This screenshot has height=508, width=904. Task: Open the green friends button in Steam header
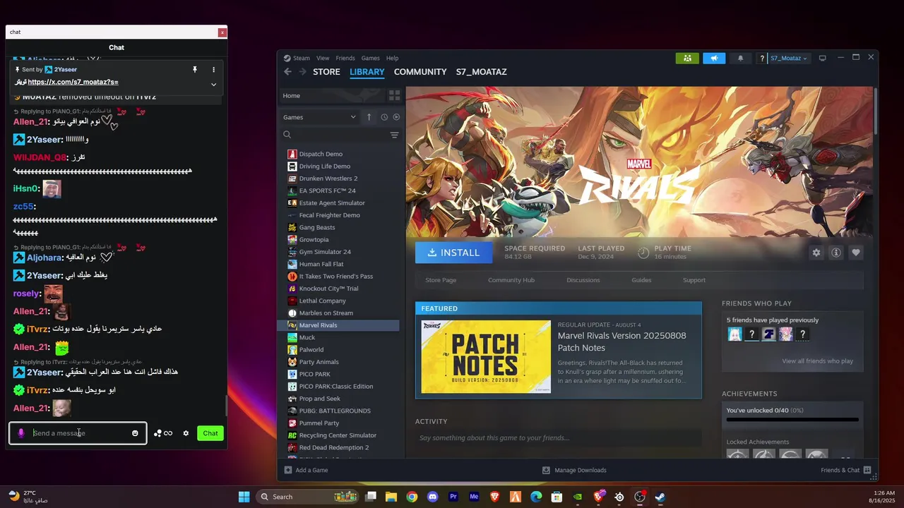point(687,59)
